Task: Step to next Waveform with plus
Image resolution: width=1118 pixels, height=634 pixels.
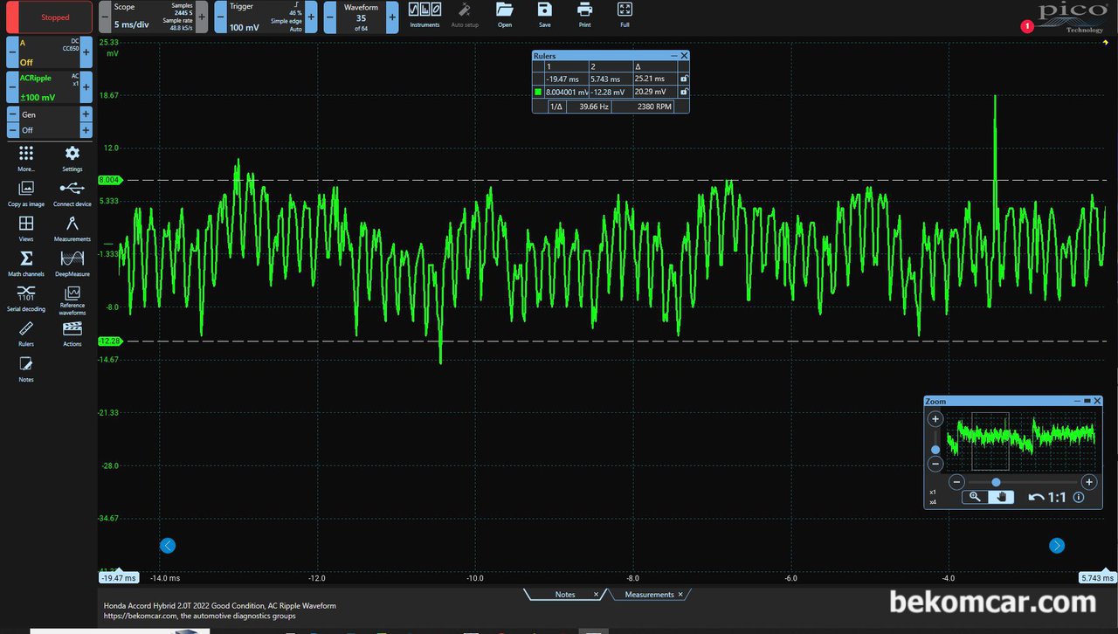Action: (x=392, y=17)
